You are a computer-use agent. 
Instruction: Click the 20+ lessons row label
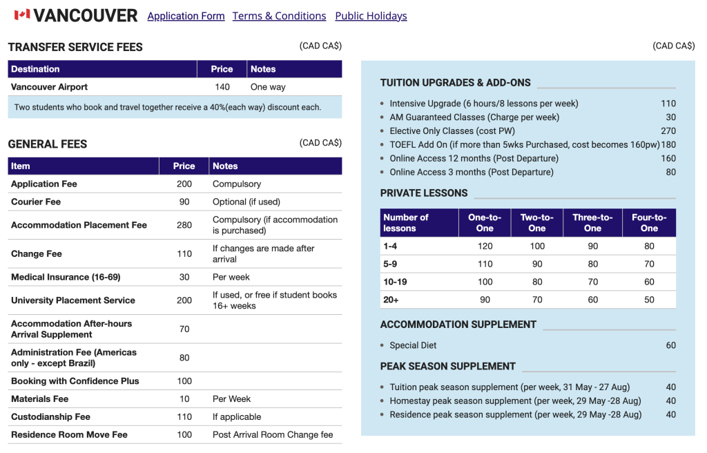(391, 300)
